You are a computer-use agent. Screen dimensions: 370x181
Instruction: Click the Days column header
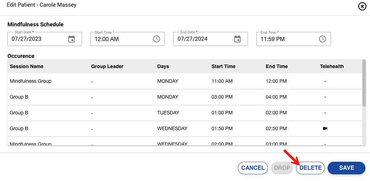163,66
